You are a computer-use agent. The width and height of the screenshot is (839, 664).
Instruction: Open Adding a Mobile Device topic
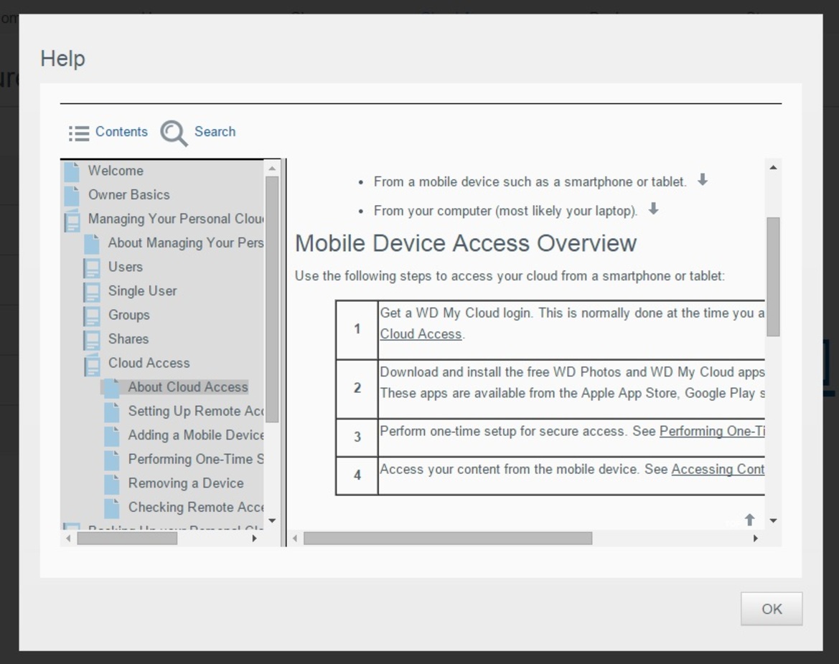coord(196,435)
